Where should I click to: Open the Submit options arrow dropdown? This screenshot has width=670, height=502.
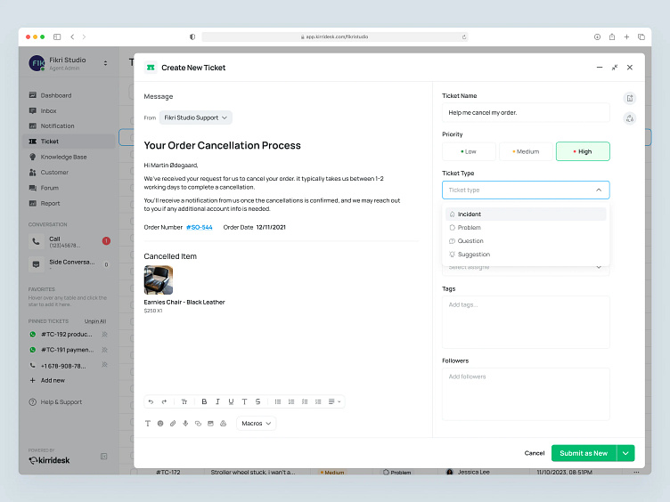pos(625,453)
